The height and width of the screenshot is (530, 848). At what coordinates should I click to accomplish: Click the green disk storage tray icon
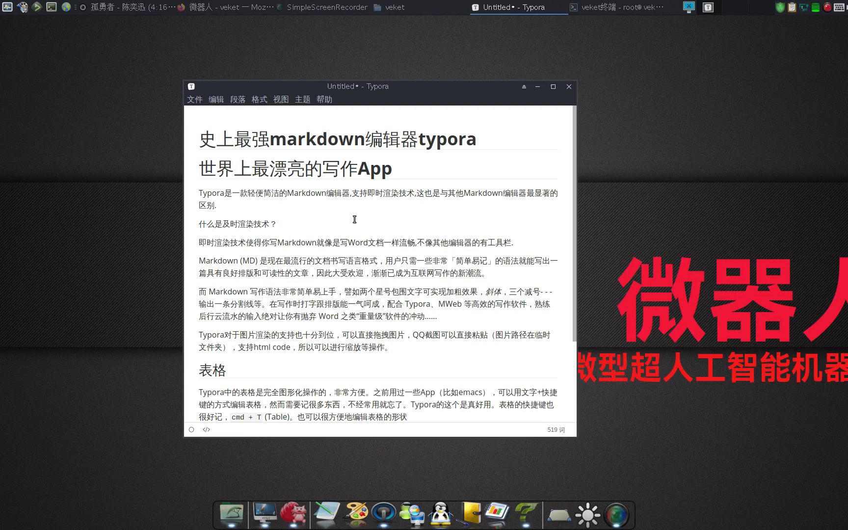pos(815,7)
